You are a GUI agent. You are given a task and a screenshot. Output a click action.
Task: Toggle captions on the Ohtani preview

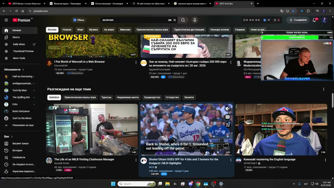[x=228, y=117]
